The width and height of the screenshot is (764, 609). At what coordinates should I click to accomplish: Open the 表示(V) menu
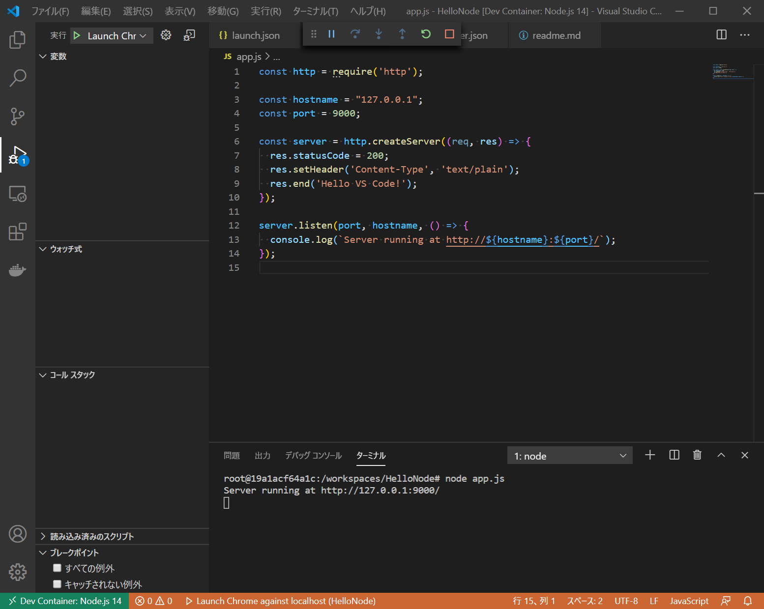coord(180,11)
